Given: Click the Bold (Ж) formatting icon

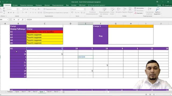Looking at the screenshot, I should 8,13.
